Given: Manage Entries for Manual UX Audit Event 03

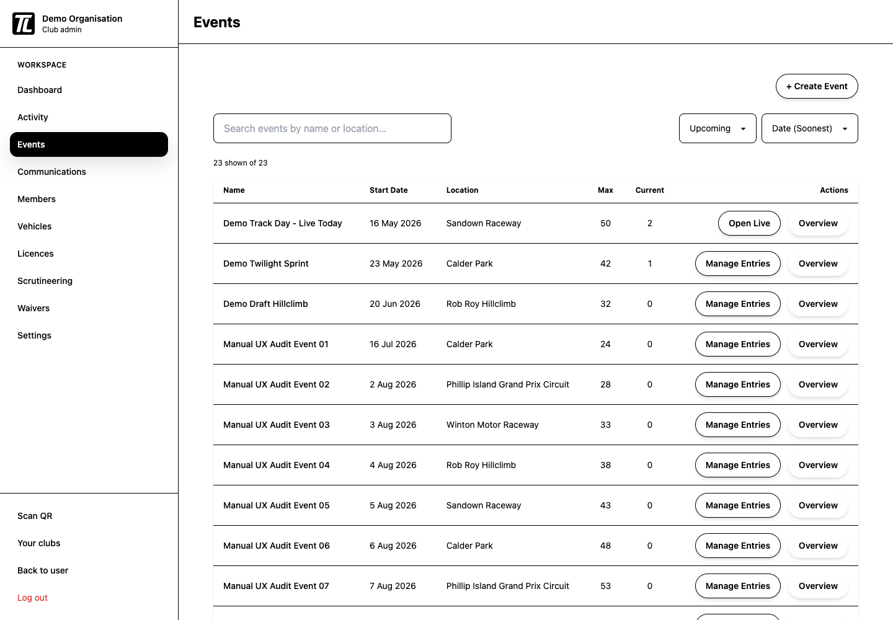Looking at the screenshot, I should pyautogui.click(x=738, y=425).
